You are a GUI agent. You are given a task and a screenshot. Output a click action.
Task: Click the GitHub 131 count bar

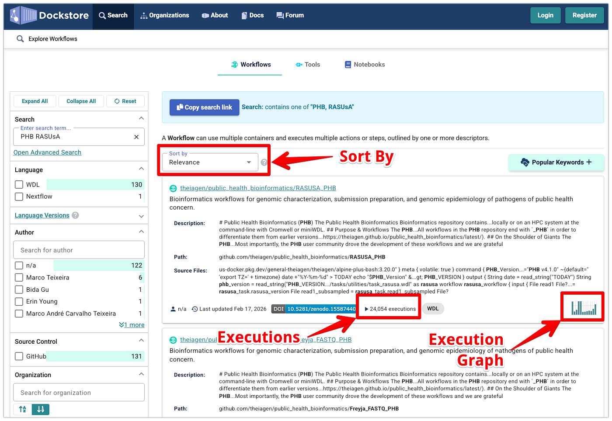[95, 356]
